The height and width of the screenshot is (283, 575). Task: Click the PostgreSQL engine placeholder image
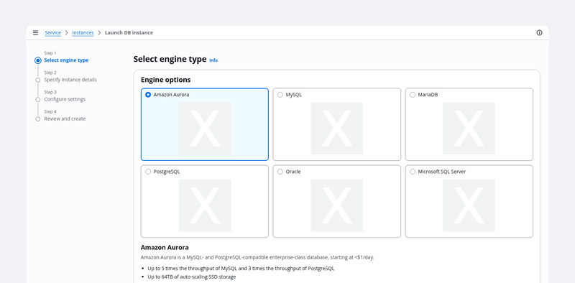[205, 205]
